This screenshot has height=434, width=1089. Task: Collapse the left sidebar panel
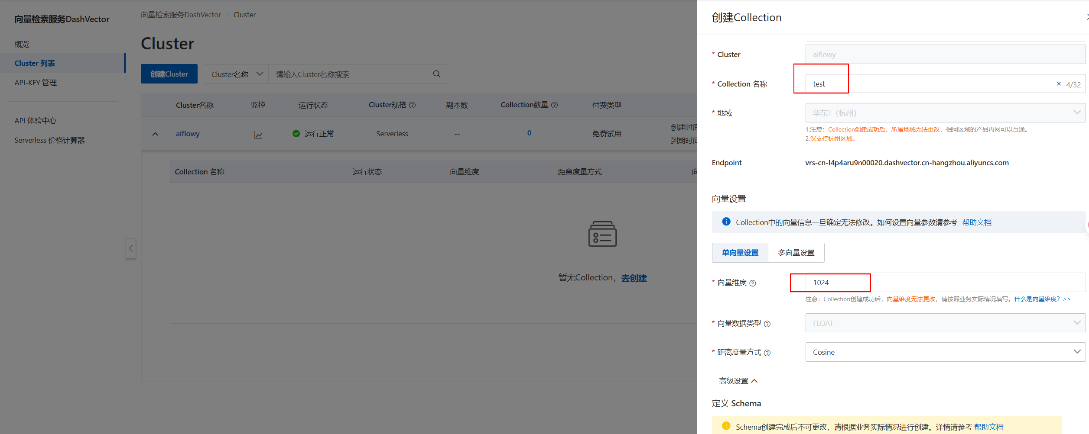pos(131,248)
